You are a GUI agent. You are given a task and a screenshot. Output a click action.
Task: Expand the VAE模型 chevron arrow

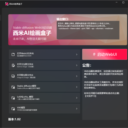77,109
